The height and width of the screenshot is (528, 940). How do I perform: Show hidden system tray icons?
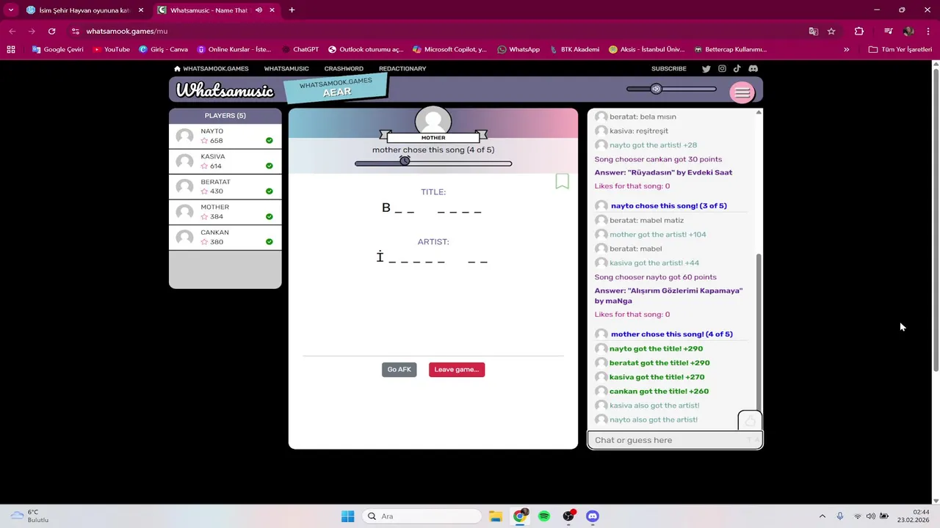coord(822,516)
